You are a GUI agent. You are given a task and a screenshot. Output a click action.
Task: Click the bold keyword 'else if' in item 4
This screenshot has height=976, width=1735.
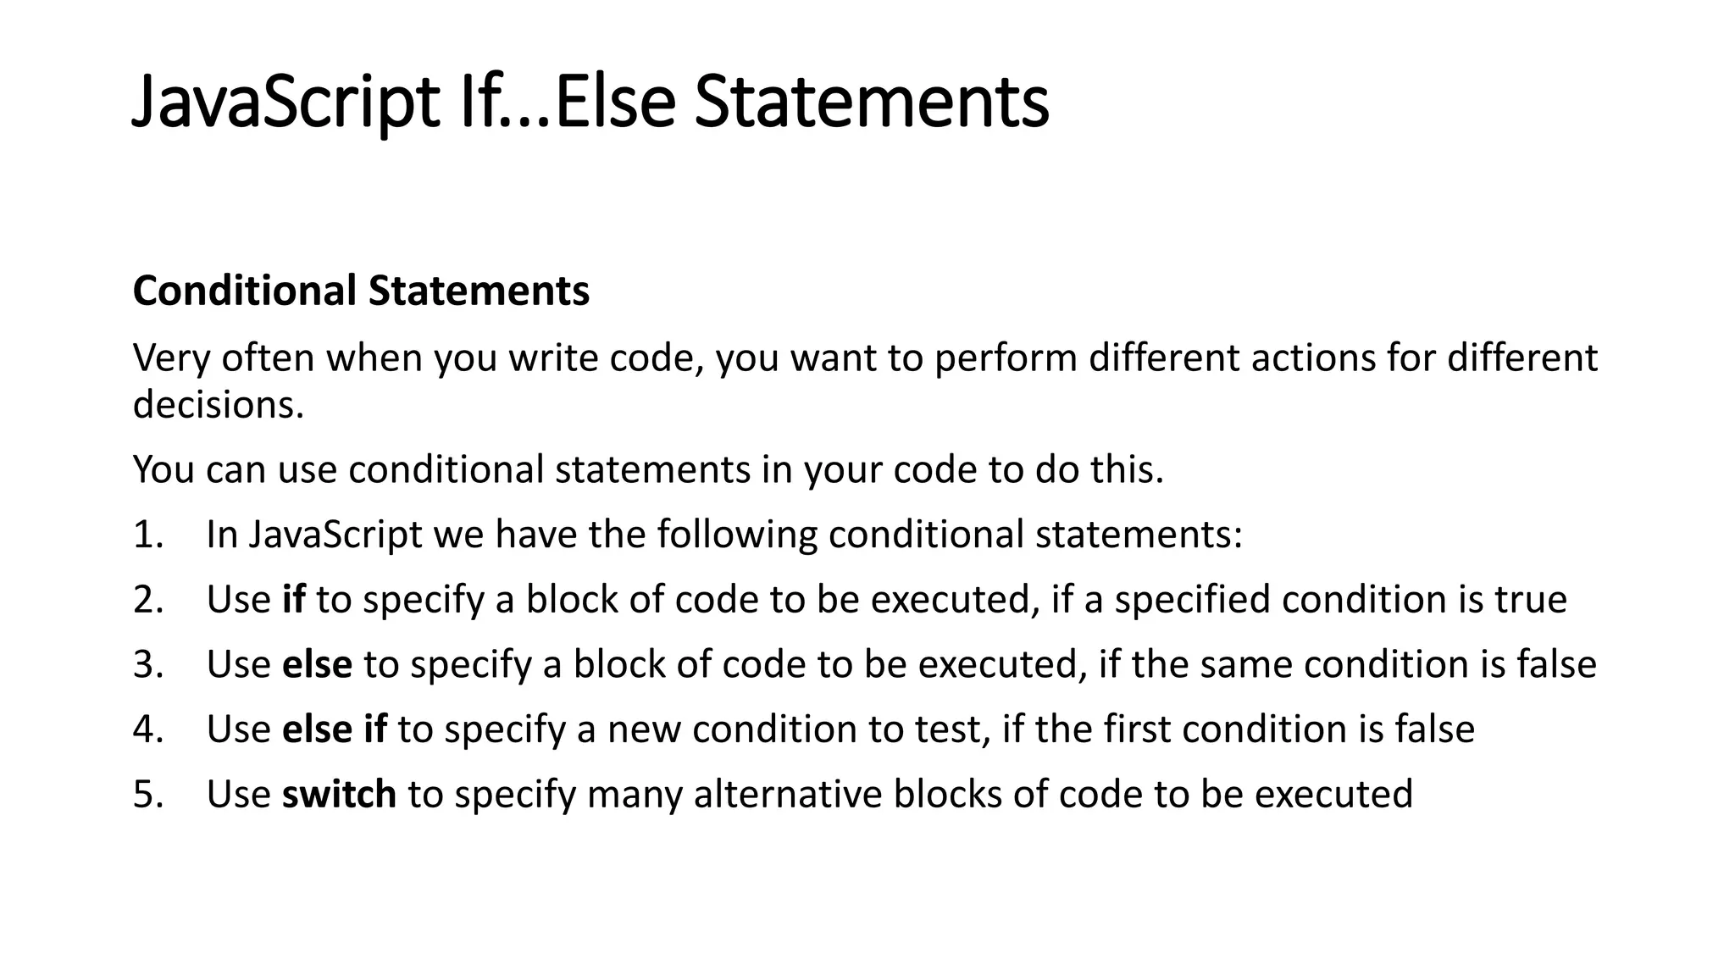point(334,729)
